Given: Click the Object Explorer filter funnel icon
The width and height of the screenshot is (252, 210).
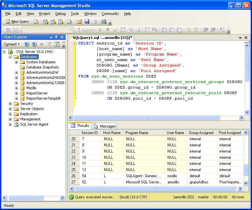Looking at the screenshot, I should tap(49, 44).
